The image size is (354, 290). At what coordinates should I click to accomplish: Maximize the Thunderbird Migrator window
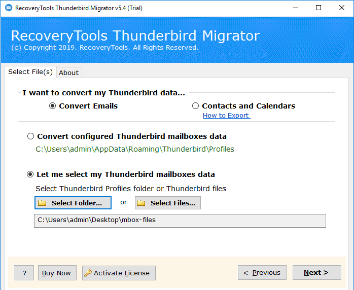point(318,8)
